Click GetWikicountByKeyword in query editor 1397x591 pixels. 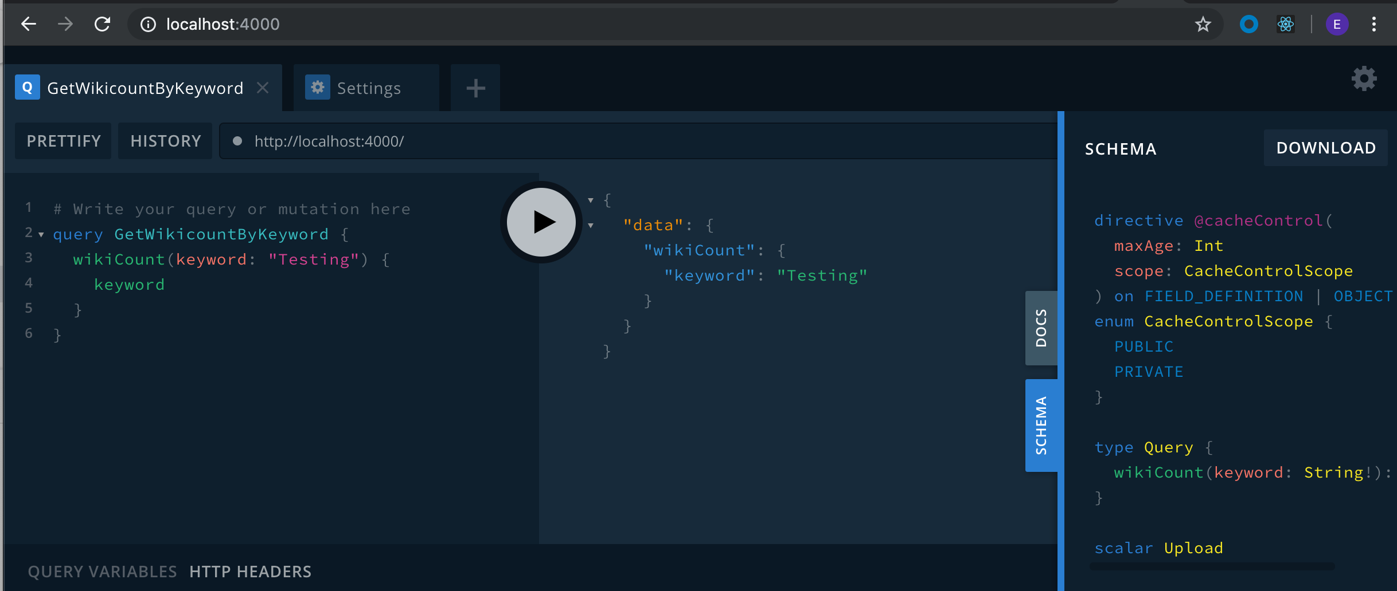pos(221,234)
